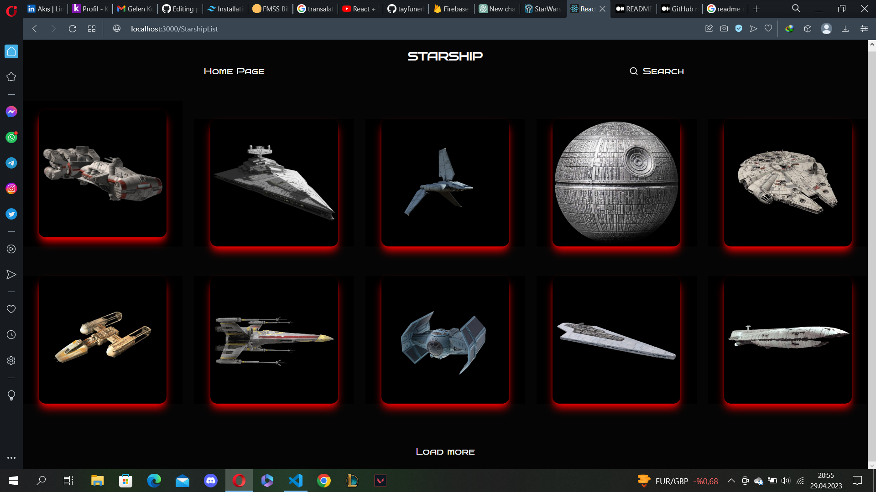Viewport: 876px width, 492px height.
Task: Click the Search link
Action: pyautogui.click(x=657, y=72)
